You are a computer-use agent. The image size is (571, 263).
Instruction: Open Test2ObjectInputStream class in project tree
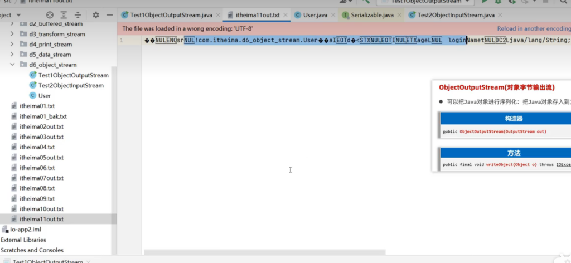[x=70, y=85]
